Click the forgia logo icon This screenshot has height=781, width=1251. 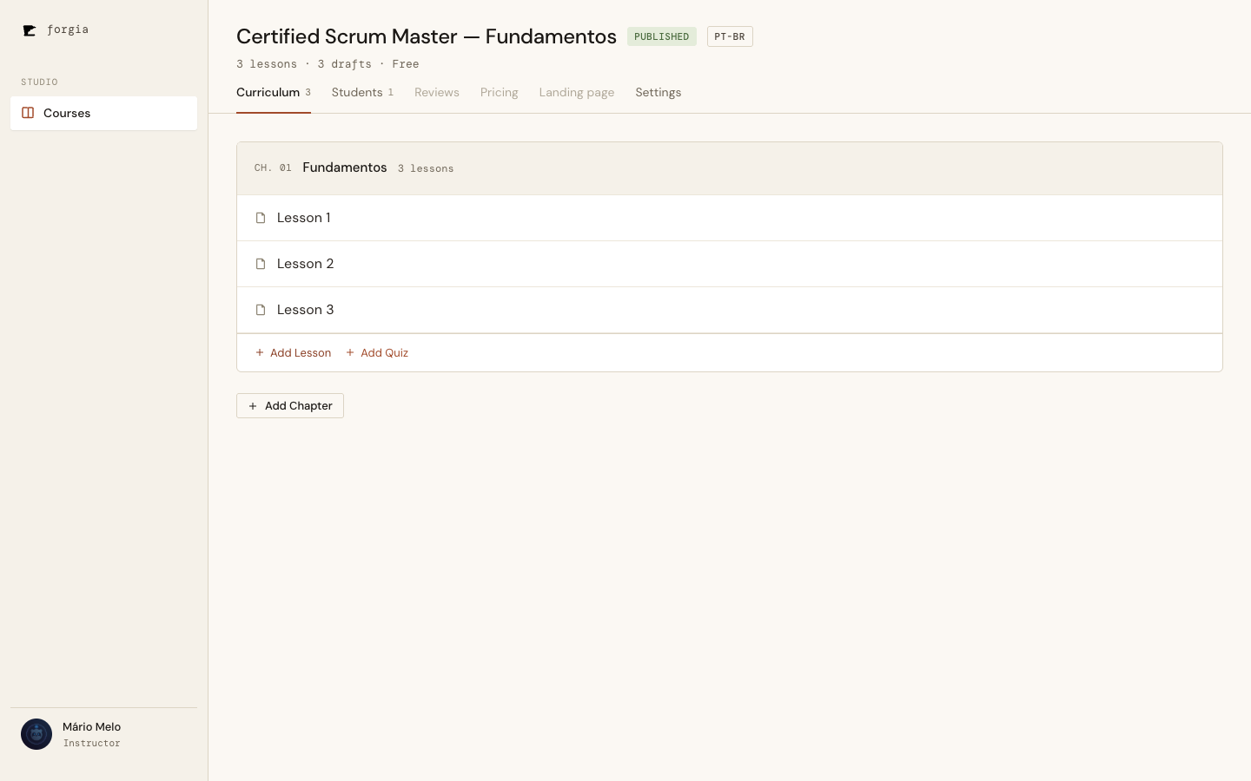click(30, 30)
